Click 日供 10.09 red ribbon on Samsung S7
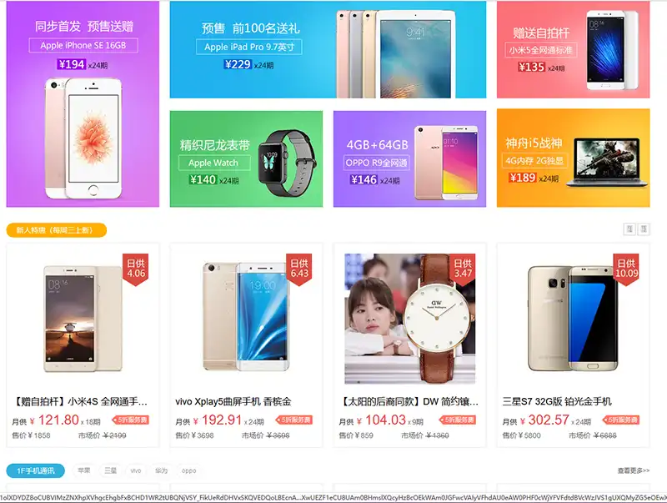This screenshot has height=503, width=667. pyautogui.click(x=626, y=269)
